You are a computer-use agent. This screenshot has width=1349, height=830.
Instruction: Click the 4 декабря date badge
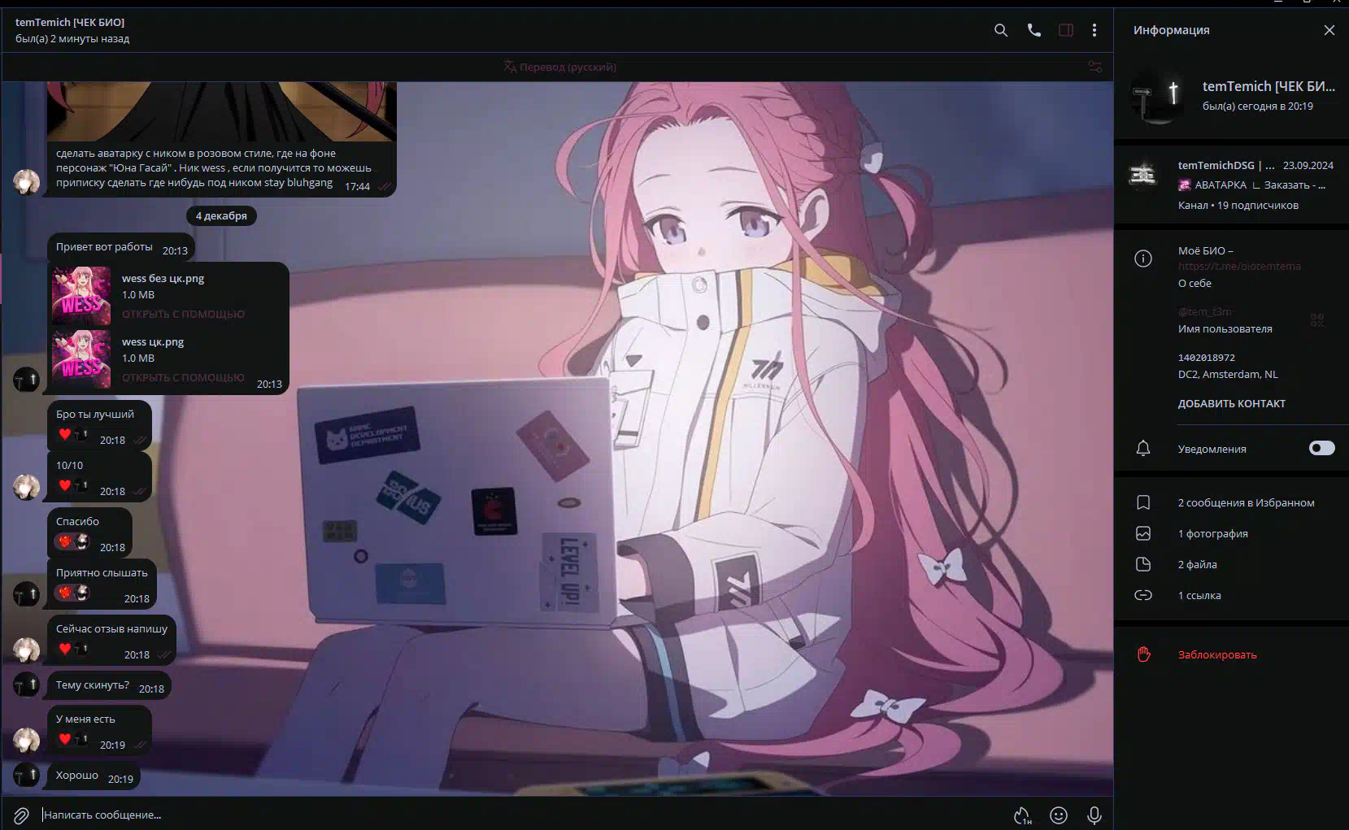pyautogui.click(x=221, y=215)
